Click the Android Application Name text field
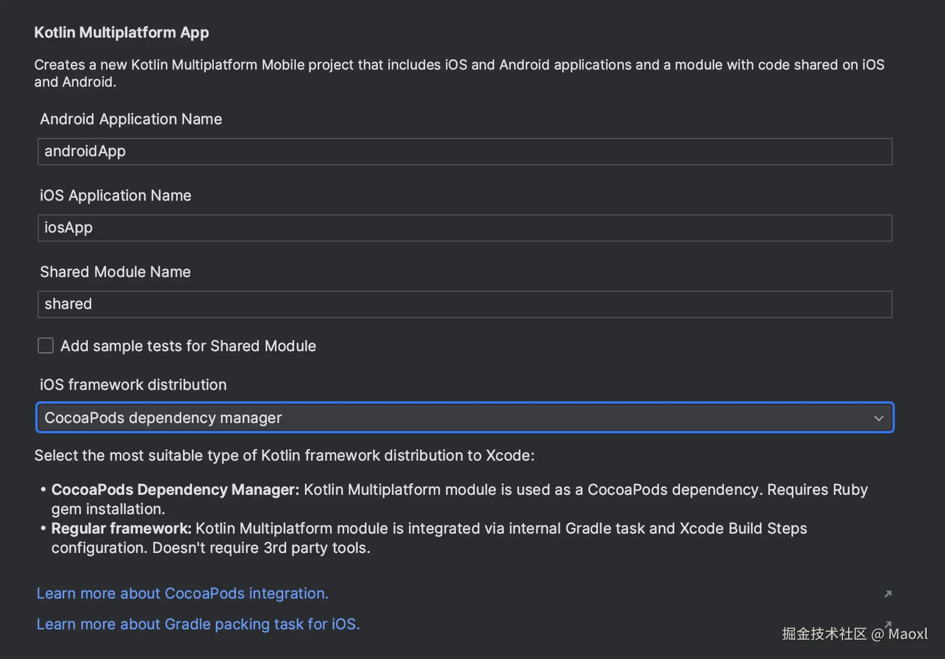The width and height of the screenshot is (945, 659). point(465,152)
